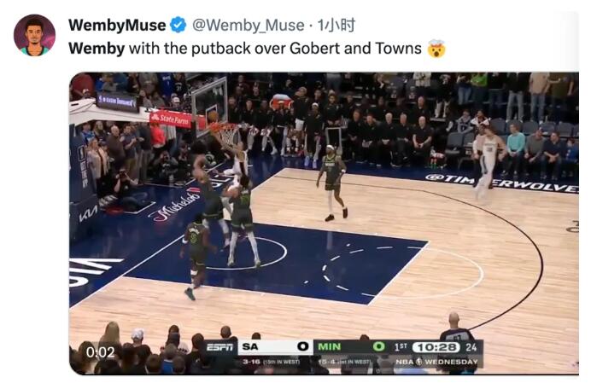Image resolution: width=591 pixels, height=389 pixels.
Task: Click the bold Wemby word in tweet
Action: point(97,49)
